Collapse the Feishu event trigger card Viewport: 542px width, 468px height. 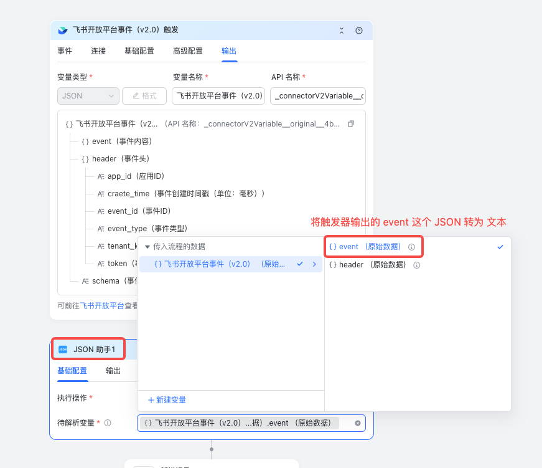(x=342, y=31)
